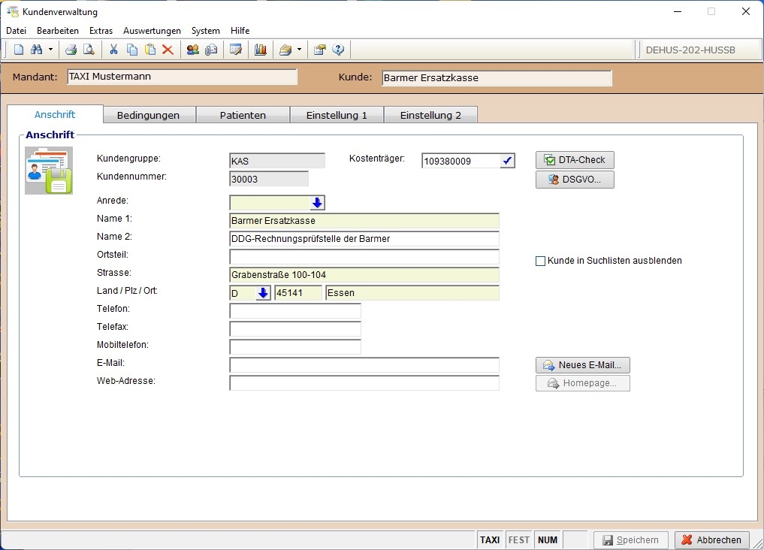The height and width of the screenshot is (550, 764).
Task: Click the Strasse input field
Action: coord(364,275)
